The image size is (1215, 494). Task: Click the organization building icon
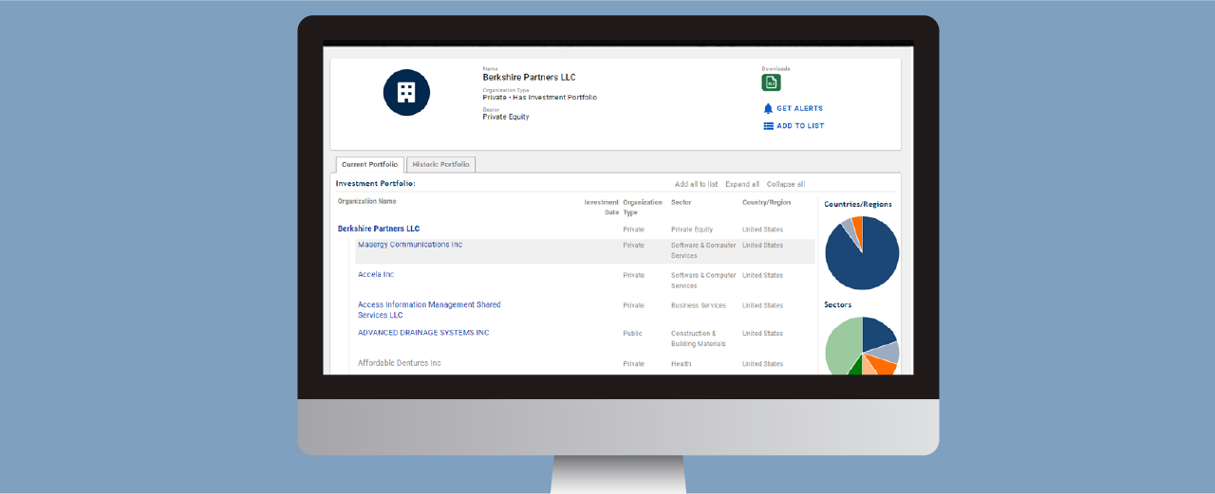406,92
